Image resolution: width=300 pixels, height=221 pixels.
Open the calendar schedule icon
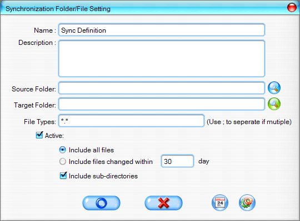[x=220, y=203]
